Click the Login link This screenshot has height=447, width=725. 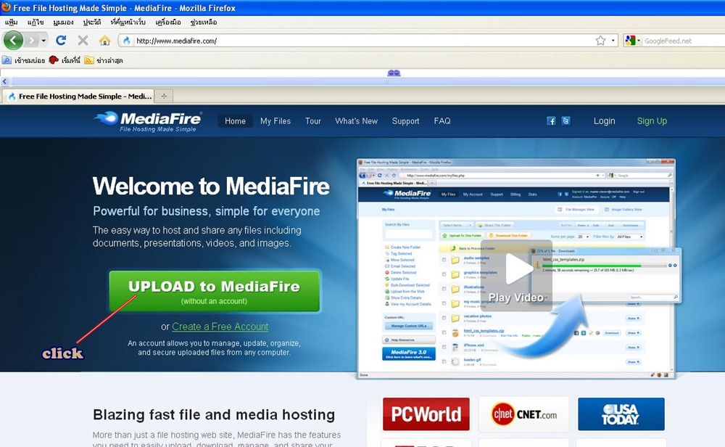[x=605, y=121]
